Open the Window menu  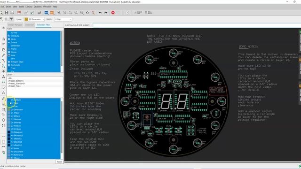click(x=47, y=7)
